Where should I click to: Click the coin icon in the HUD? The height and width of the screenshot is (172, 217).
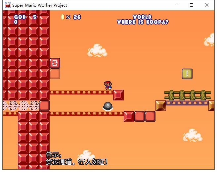coord(63,17)
